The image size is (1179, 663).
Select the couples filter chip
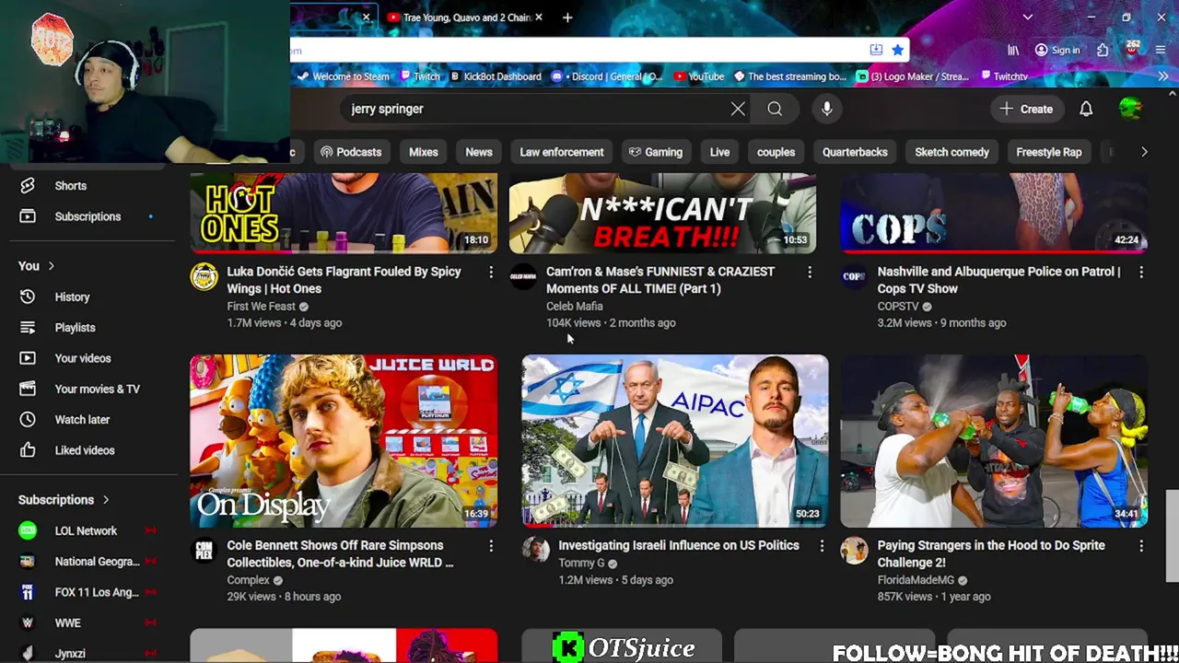click(776, 152)
